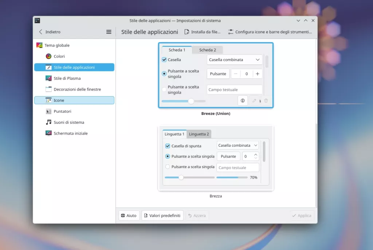Open the Puntatori settings page
Screen dimensions: 373x250
(74, 111)
